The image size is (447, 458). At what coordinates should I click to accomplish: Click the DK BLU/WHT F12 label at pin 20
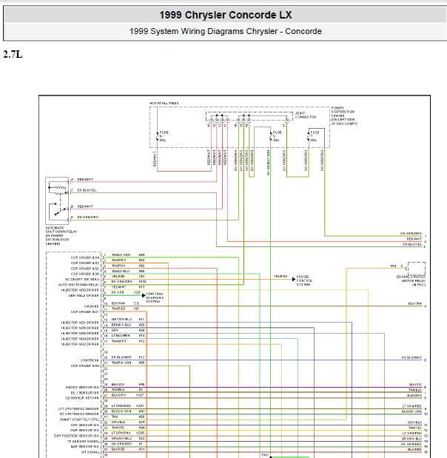pyautogui.click(x=128, y=357)
